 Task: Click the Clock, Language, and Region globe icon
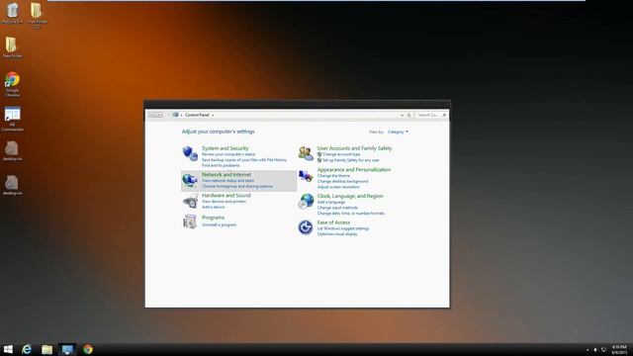306,201
